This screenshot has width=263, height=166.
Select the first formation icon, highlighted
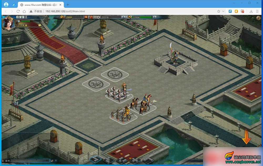click(95, 159)
